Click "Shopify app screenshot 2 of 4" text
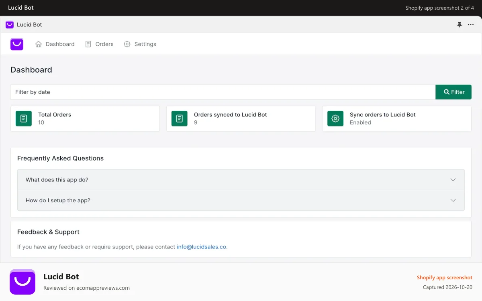 coord(439,8)
